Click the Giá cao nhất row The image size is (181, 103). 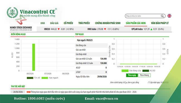point(91,50)
